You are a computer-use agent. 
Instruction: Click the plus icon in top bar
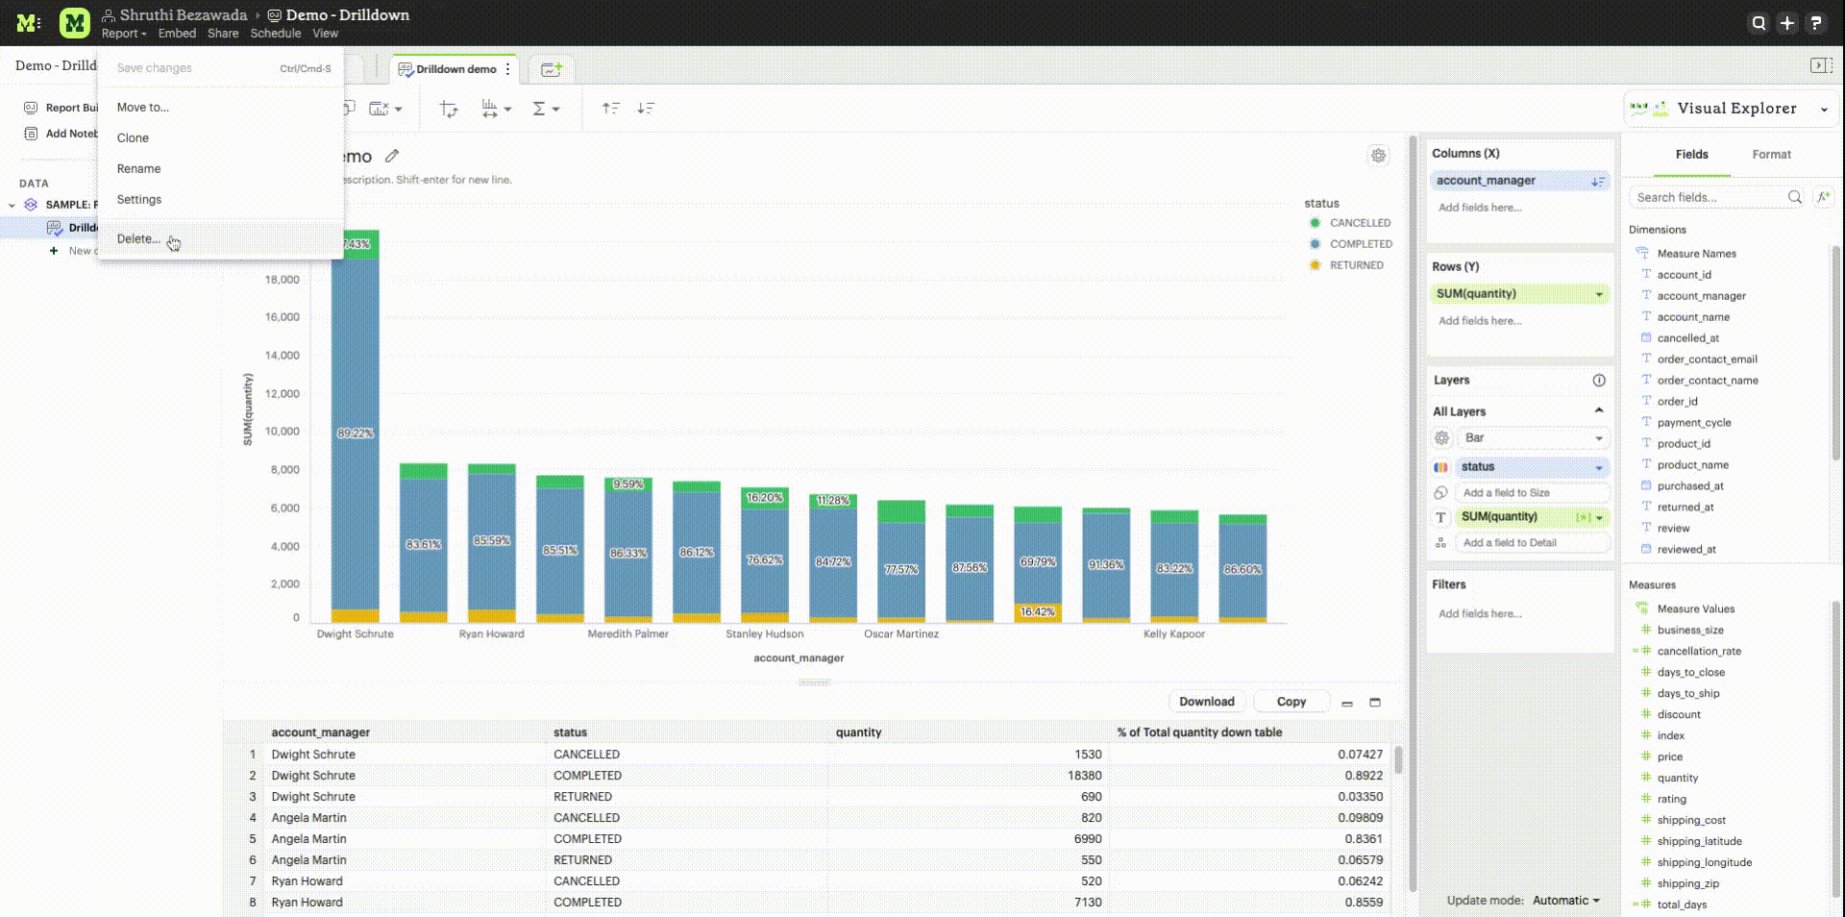(1787, 23)
